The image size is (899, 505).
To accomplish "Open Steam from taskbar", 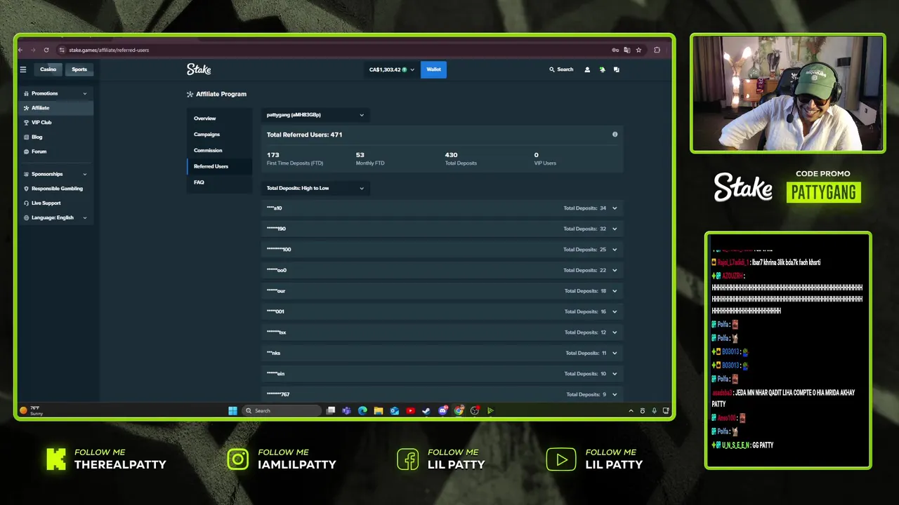I will click(x=426, y=410).
